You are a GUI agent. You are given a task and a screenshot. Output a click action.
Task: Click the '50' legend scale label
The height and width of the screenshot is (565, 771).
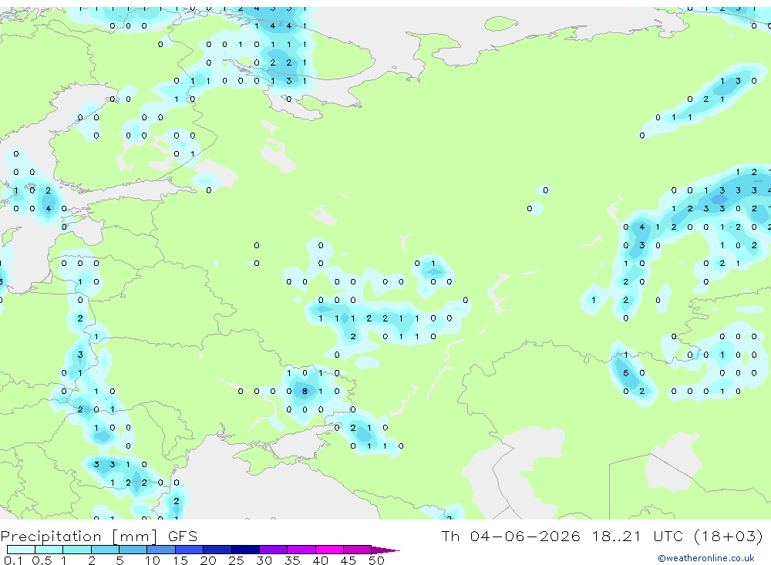click(x=376, y=560)
